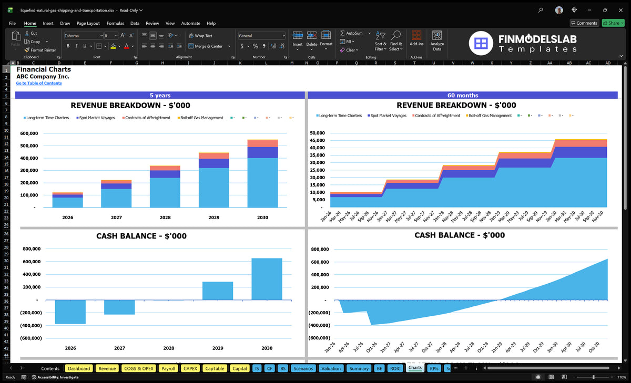Toggle Bottom Align button
631x383 pixels.
161,36
